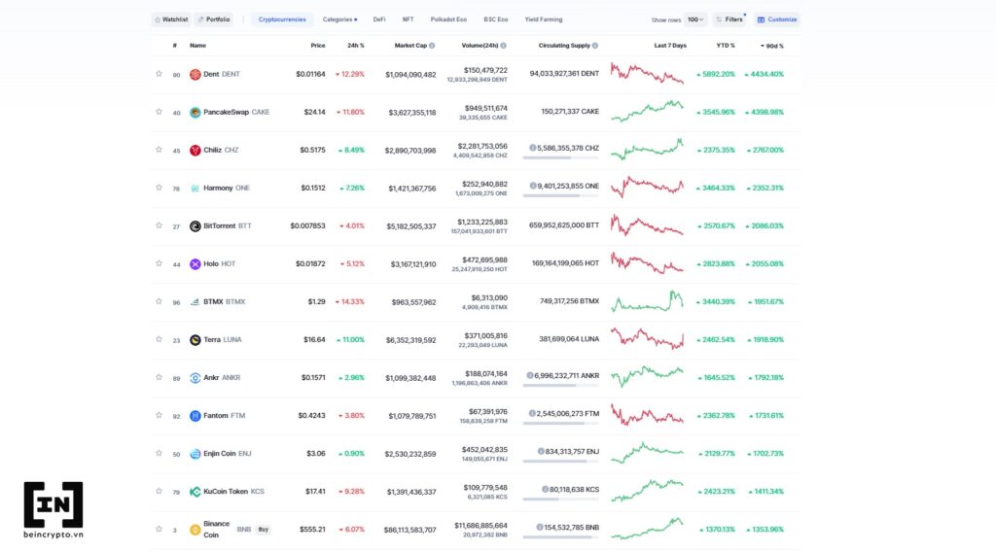Click info icon beside Harmony circulating supply

pos(533,186)
